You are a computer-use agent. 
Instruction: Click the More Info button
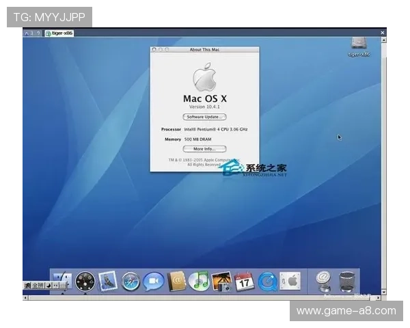coord(204,148)
